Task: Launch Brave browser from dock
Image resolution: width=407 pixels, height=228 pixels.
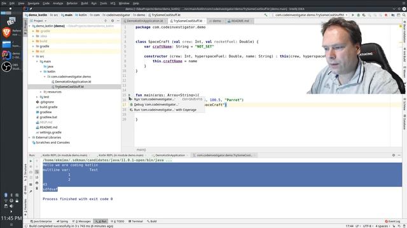Action: point(6,32)
